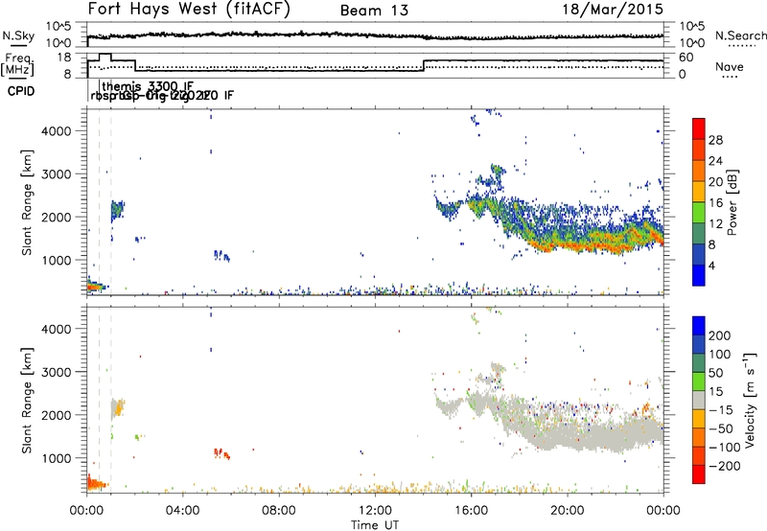
Task: Click the 'Velocity [m s-1]' colorbar label
Action: tap(750, 400)
